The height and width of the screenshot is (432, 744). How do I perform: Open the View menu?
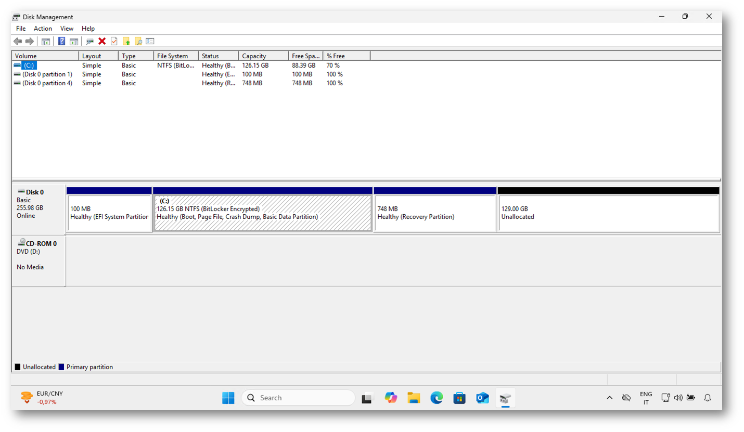(67, 29)
